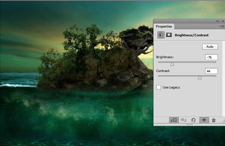Click the Contrast slider handle

(200, 78)
